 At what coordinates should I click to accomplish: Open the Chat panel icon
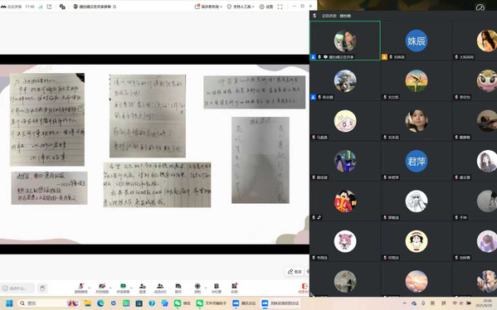pos(178,288)
